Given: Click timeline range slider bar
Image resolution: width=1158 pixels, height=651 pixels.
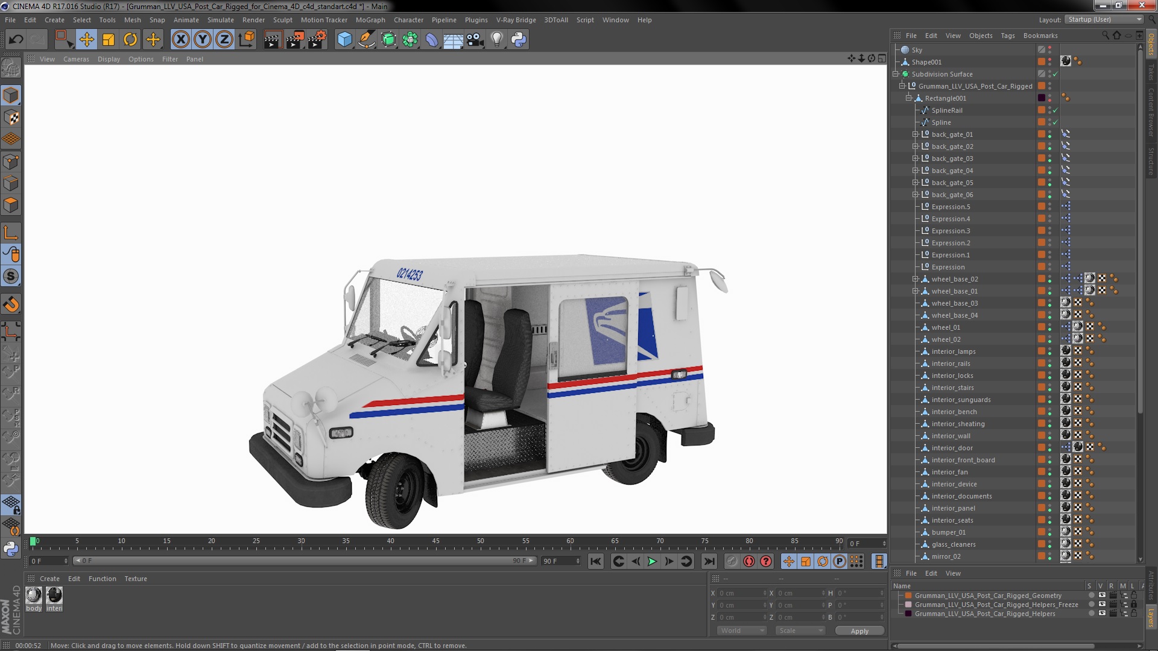Looking at the screenshot, I should [x=305, y=561].
